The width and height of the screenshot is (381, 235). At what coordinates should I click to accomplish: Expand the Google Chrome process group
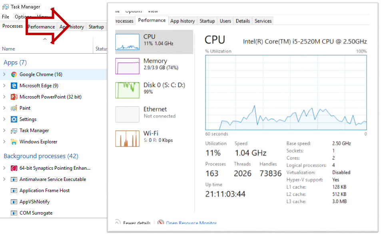tap(4, 74)
